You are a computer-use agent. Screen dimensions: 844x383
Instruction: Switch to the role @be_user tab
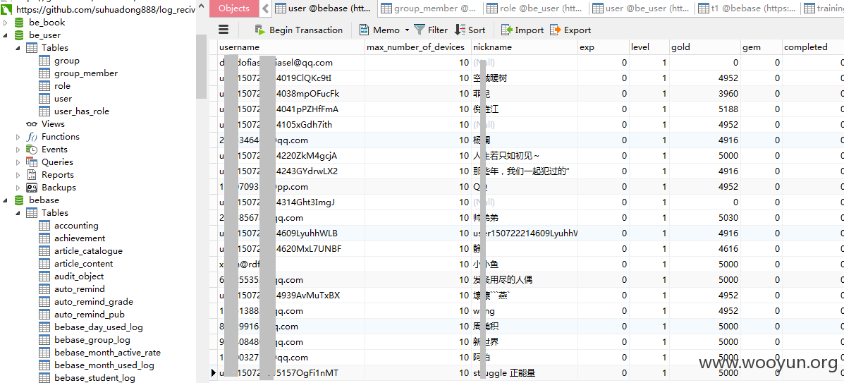[x=537, y=8]
